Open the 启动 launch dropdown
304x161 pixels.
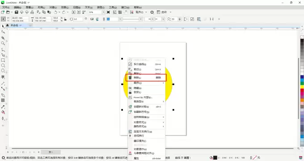pos(171,12)
